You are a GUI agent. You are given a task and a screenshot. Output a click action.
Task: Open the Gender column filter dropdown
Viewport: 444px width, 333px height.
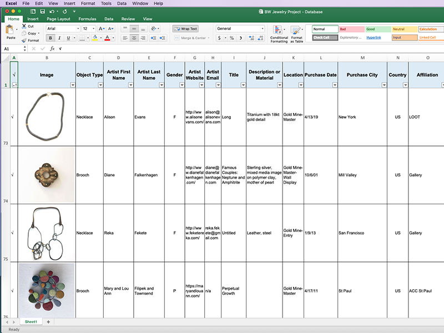(182, 85)
